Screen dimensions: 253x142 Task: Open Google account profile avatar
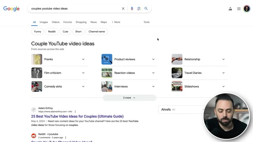coord(247,9)
